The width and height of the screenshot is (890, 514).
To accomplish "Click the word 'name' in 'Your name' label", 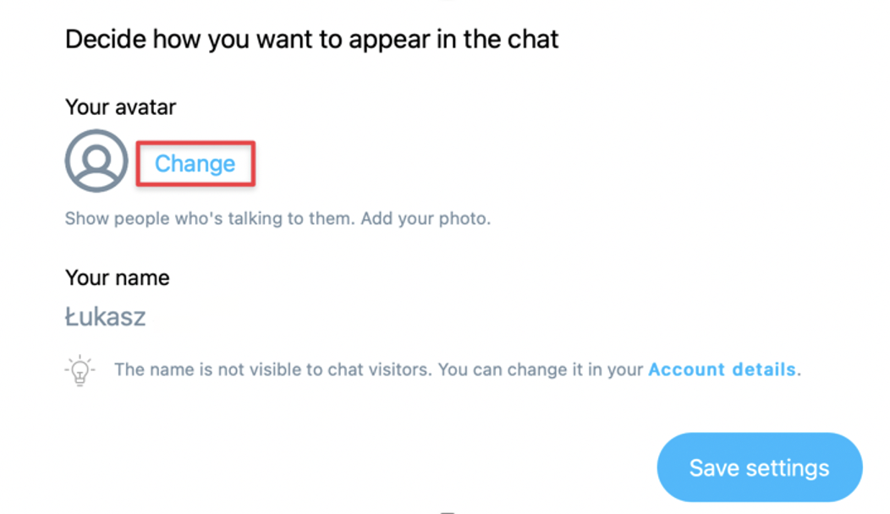I will click(x=143, y=278).
